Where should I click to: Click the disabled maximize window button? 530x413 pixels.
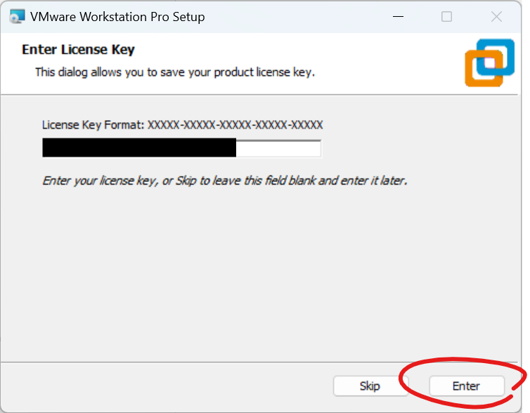pyautogui.click(x=446, y=17)
